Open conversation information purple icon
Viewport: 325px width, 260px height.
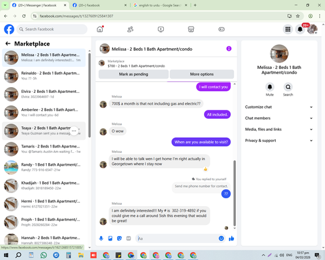pyautogui.click(x=229, y=49)
